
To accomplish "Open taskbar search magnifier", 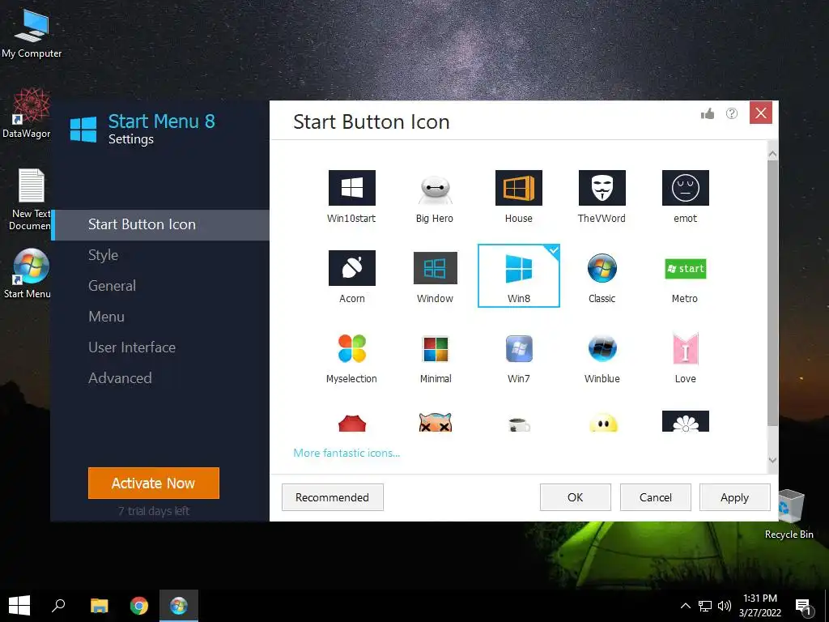I will [x=58, y=606].
